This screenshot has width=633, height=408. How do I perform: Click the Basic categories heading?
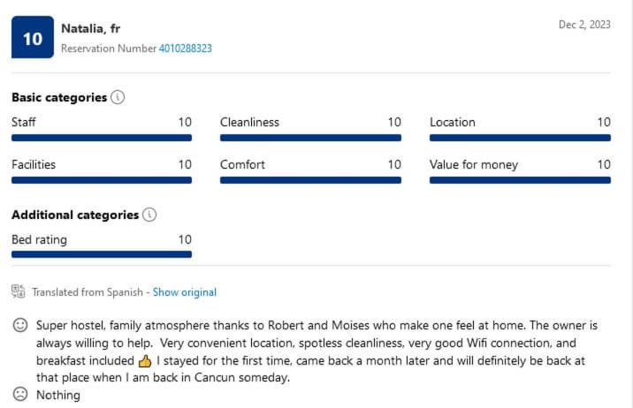coord(59,97)
